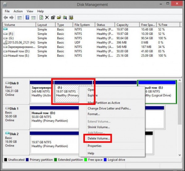Select the Зарезервировано 549 MB partition on Disk 0
This screenshot has height=171, width=185.
(x=41, y=92)
